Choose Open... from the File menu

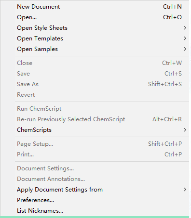102,17
